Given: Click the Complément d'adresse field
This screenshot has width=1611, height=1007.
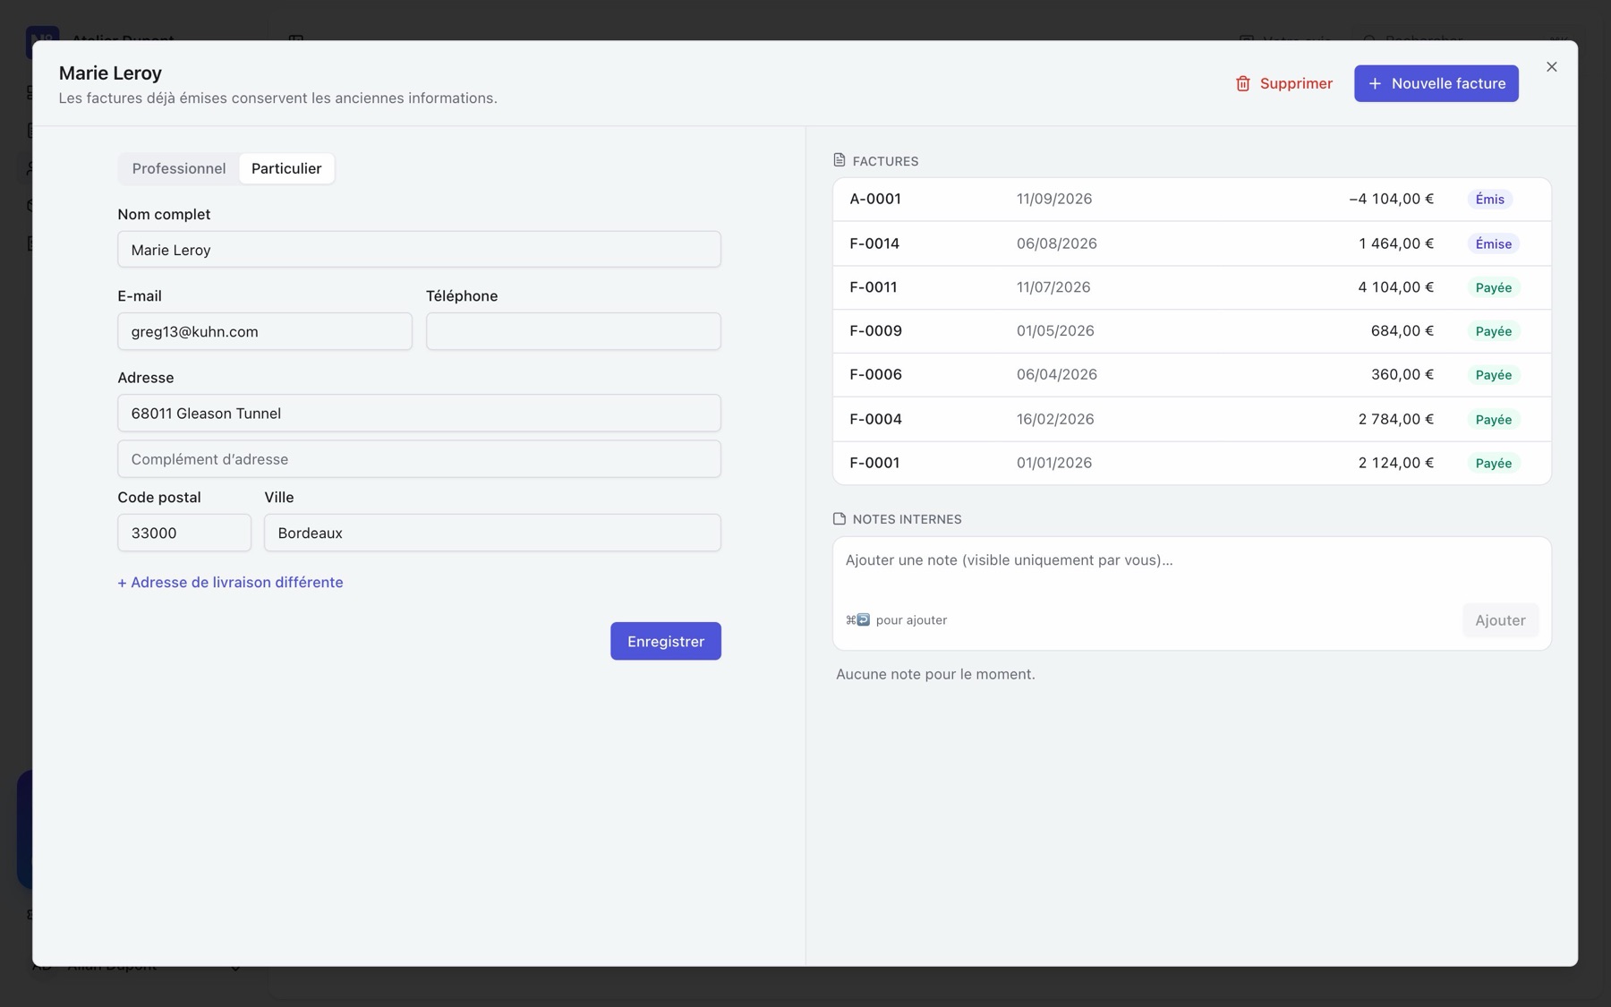Looking at the screenshot, I should click(x=419, y=458).
